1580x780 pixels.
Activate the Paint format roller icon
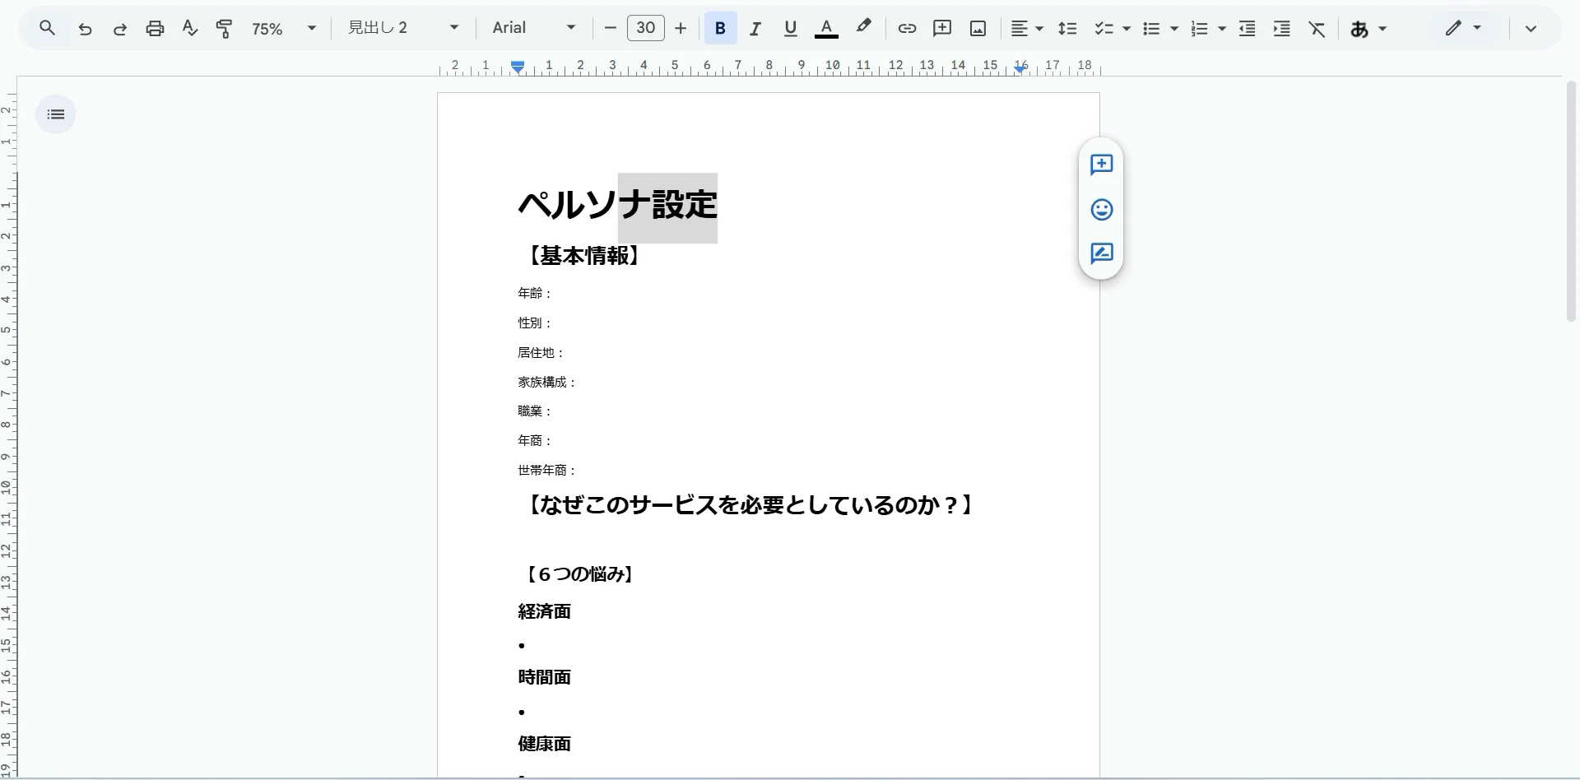click(224, 29)
